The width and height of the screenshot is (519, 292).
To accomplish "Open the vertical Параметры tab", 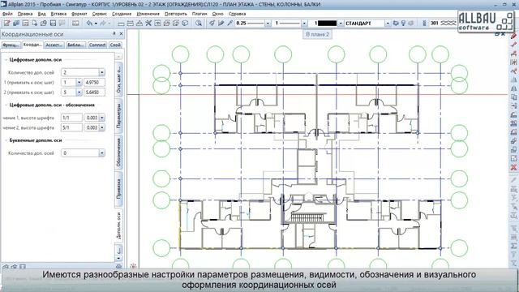I will (x=119, y=115).
